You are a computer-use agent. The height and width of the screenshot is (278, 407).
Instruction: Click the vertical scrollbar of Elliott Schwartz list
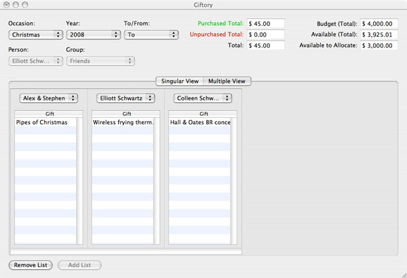pyautogui.click(x=157, y=180)
